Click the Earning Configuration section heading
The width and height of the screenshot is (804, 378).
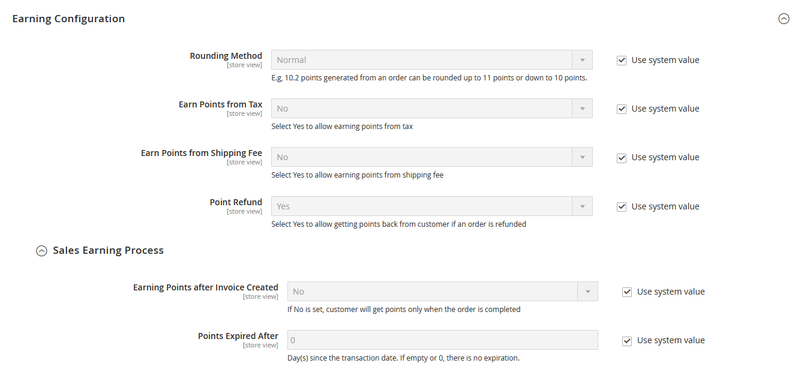pyautogui.click(x=68, y=19)
